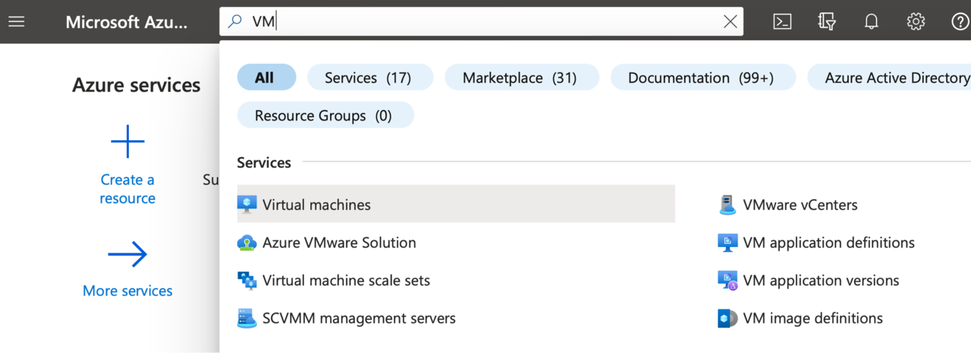Viewport: 971px width, 353px height.
Task: Click the Create a resource plus icon
Action: coord(127,142)
